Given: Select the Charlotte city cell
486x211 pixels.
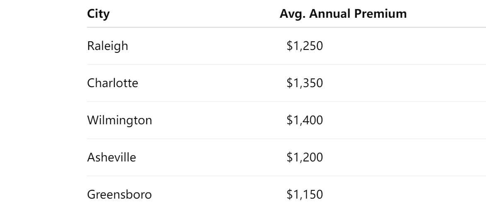Looking at the screenshot, I should coord(113,83).
